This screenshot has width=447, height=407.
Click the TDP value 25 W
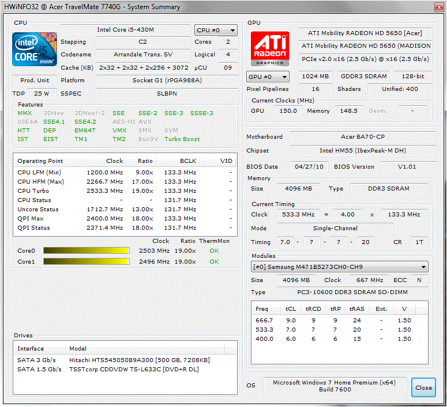point(42,93)
